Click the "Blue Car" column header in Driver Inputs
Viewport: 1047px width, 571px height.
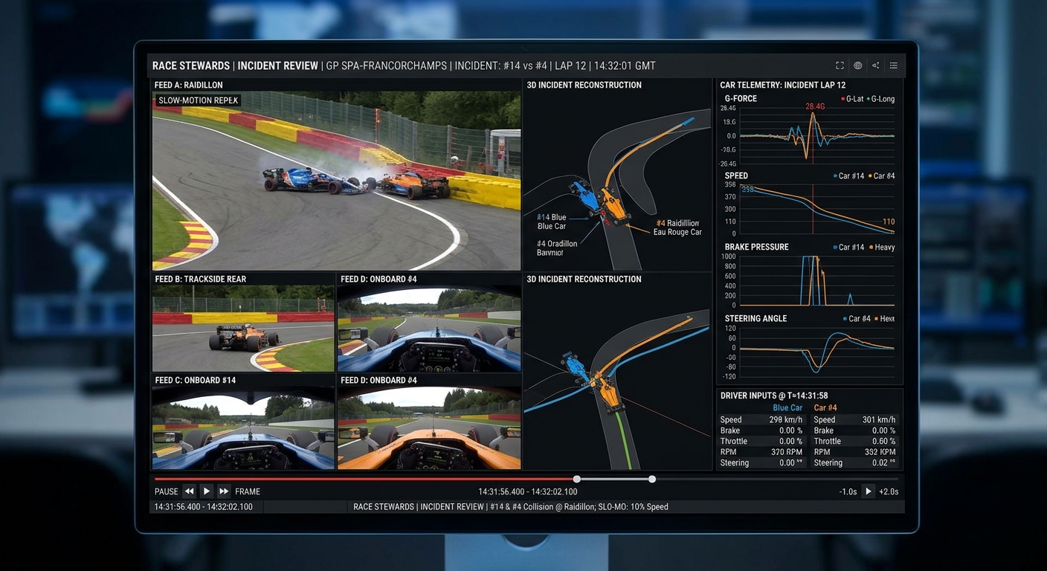[787, 407]
